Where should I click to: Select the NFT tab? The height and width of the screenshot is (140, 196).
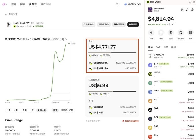click(166, 48)
